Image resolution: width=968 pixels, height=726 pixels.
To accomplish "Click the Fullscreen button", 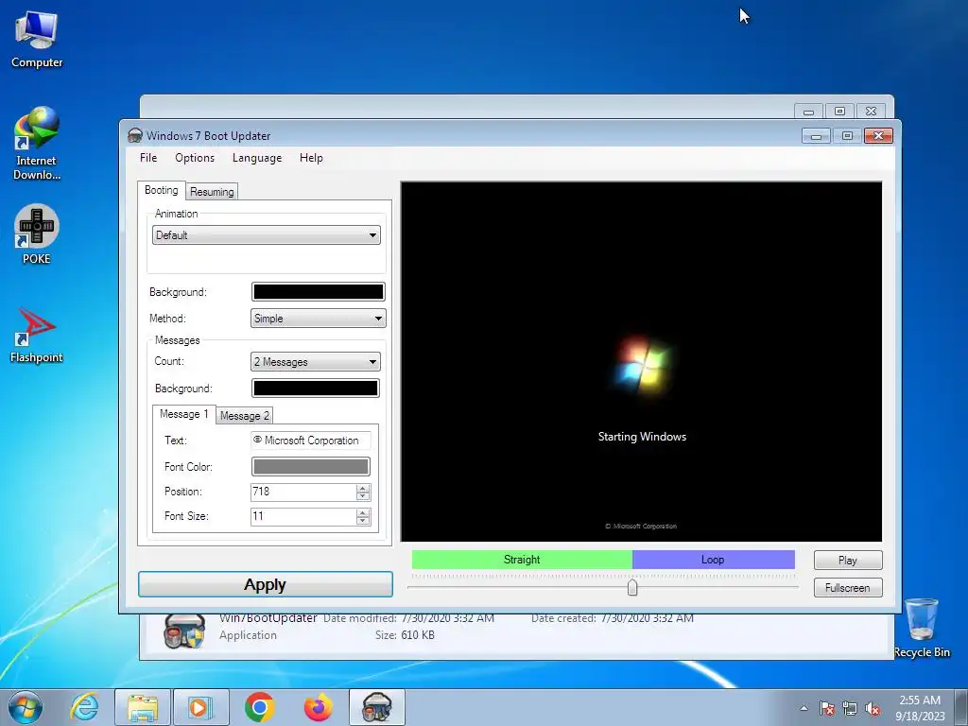I will click(x=848, y=588).
